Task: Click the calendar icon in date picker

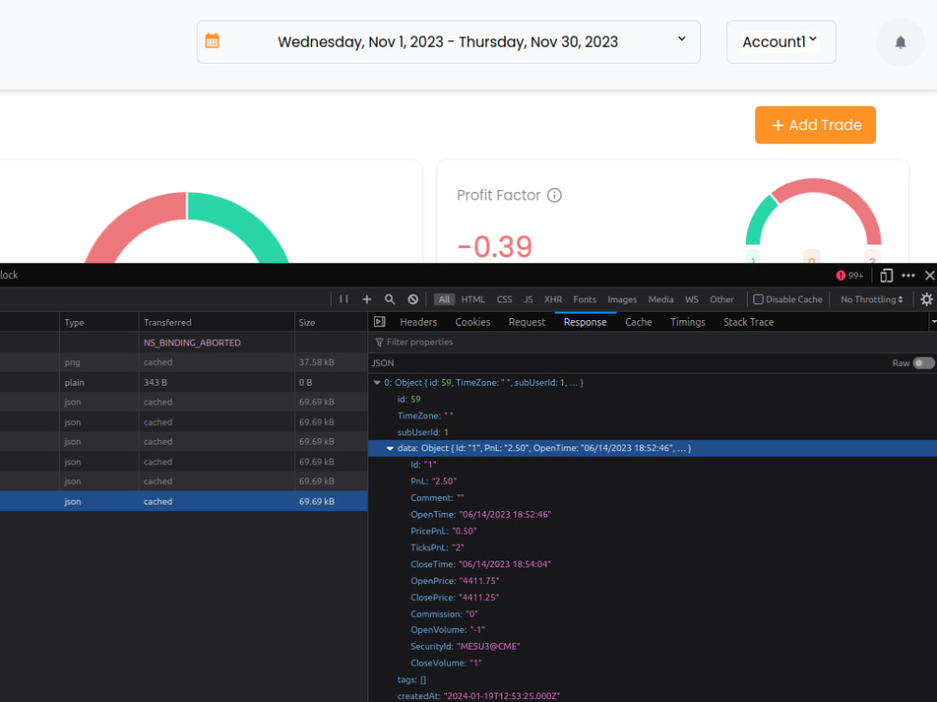Action: 212,41
